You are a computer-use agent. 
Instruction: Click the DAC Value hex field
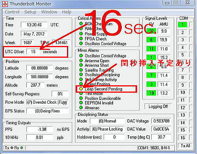tap(161, 129)
